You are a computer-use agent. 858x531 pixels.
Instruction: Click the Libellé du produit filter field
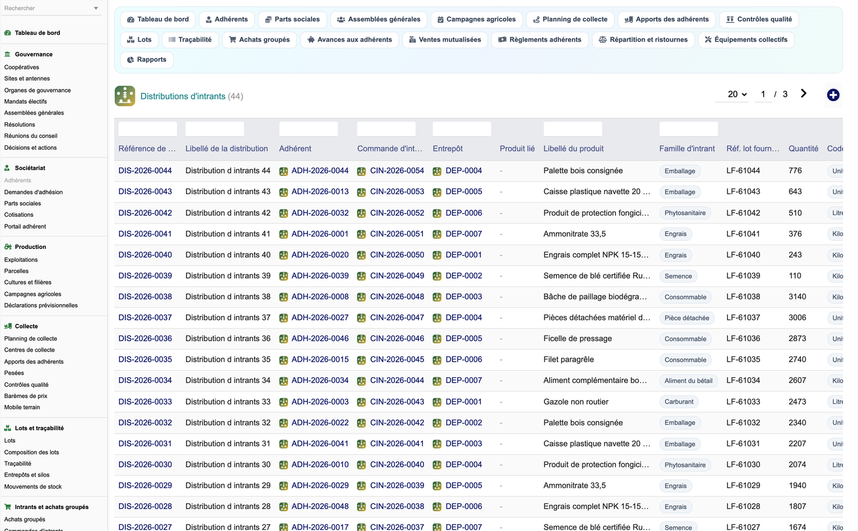tap(572, 129)
